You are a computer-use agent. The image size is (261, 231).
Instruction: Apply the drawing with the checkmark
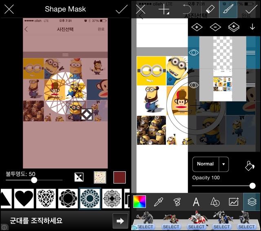(x=251, y=9)
